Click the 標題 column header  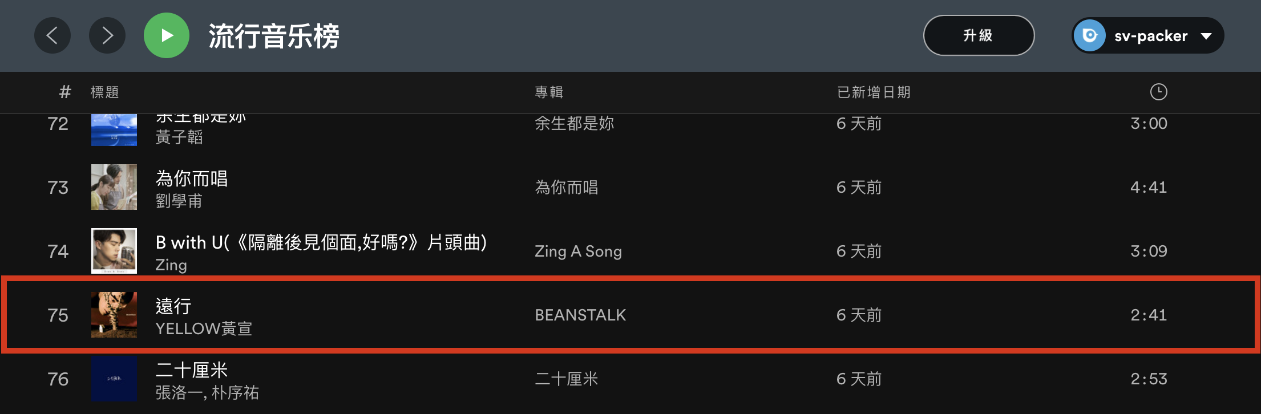105,92
